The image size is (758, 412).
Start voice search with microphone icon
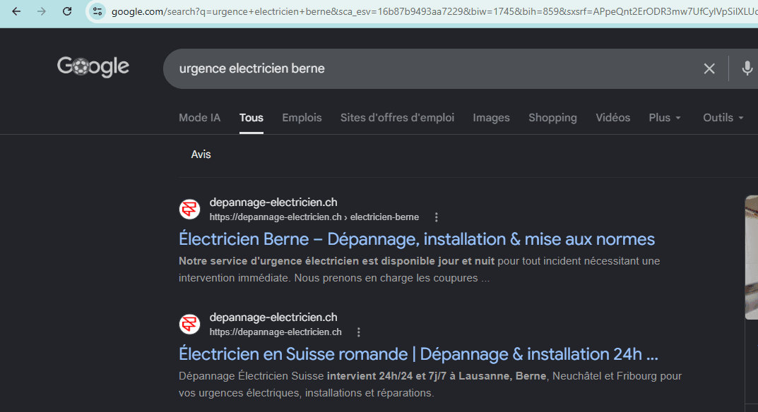tap(747, 68)
